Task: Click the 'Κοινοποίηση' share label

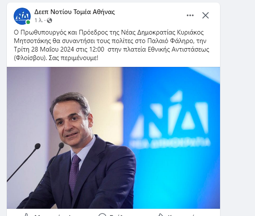Action: 181,215
